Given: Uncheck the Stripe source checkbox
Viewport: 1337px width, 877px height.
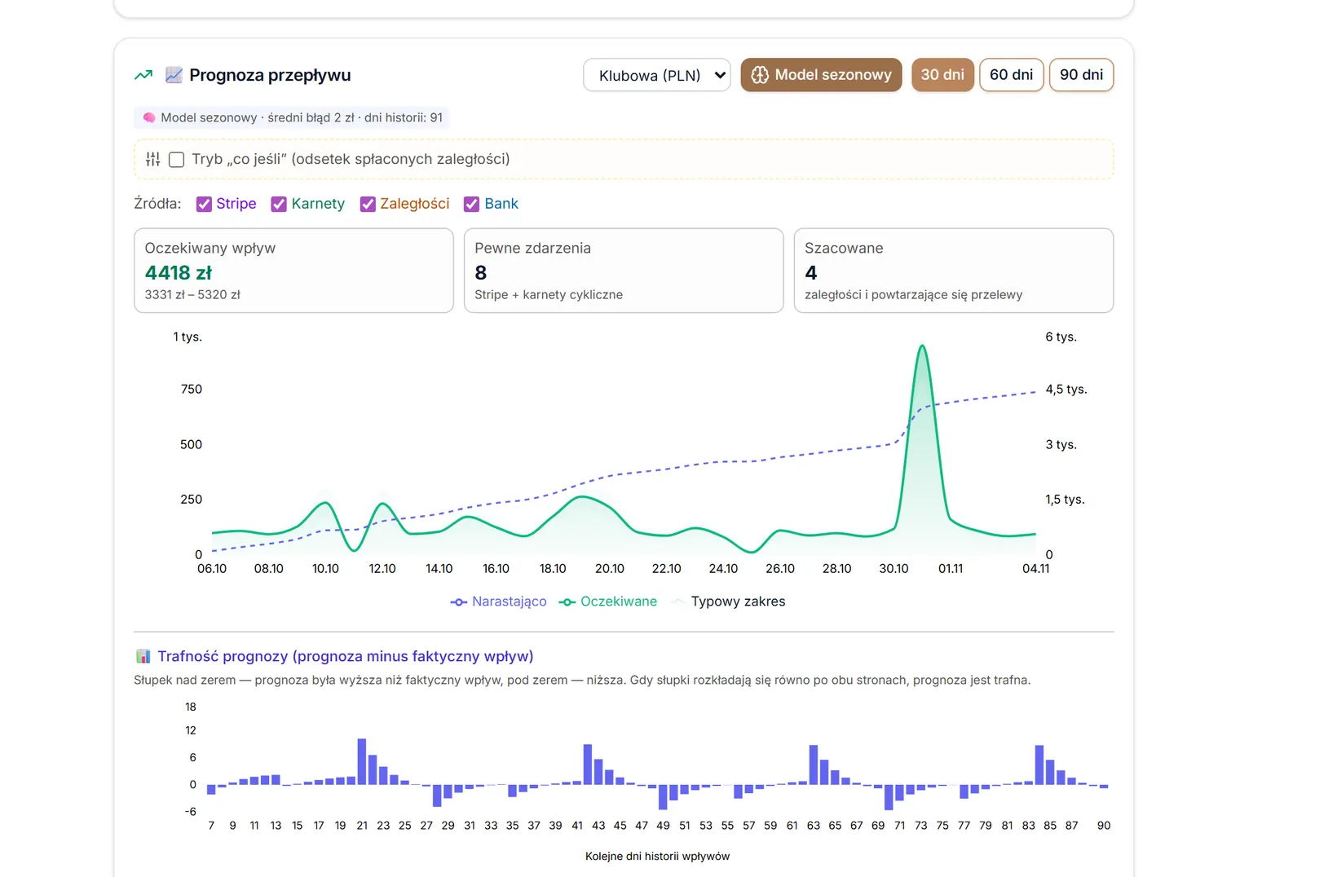Looking at the screenshot, I should [204, 205].
